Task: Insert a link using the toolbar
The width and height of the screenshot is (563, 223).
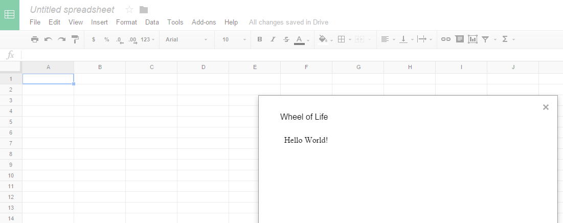Action: click(x=446, y=39)
